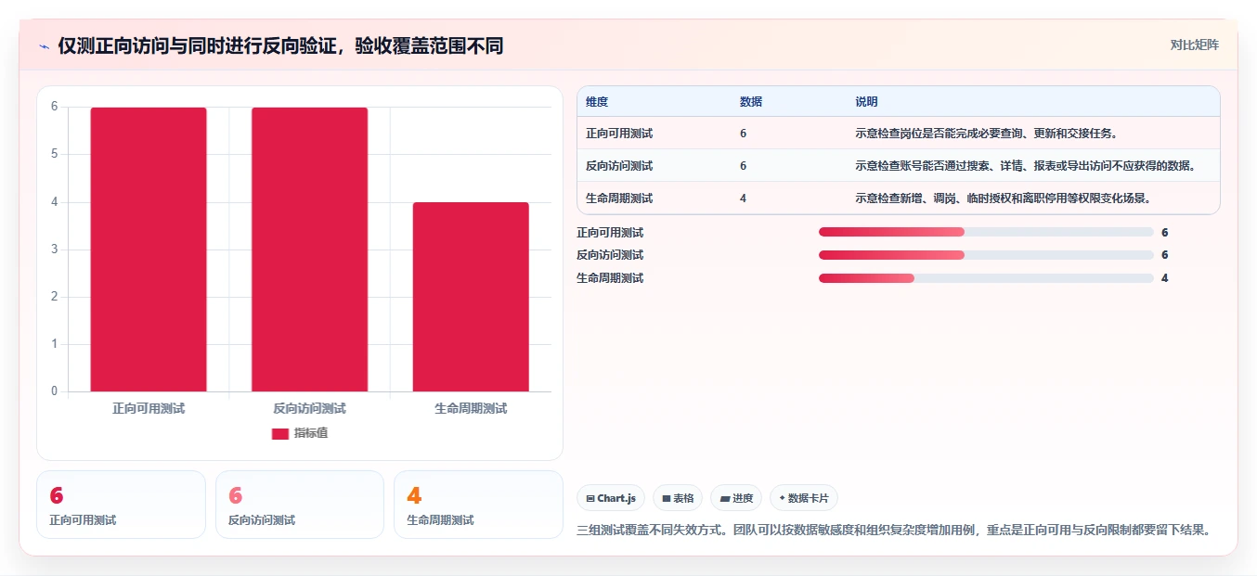The image size is (1257, 576).
Task: Select the 数据卡片 chip
Action: pyautogui.click(x=804, y=498)
